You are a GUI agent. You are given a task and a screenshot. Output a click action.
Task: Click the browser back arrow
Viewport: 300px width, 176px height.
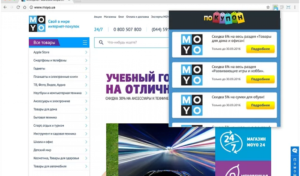pos(5,7)
